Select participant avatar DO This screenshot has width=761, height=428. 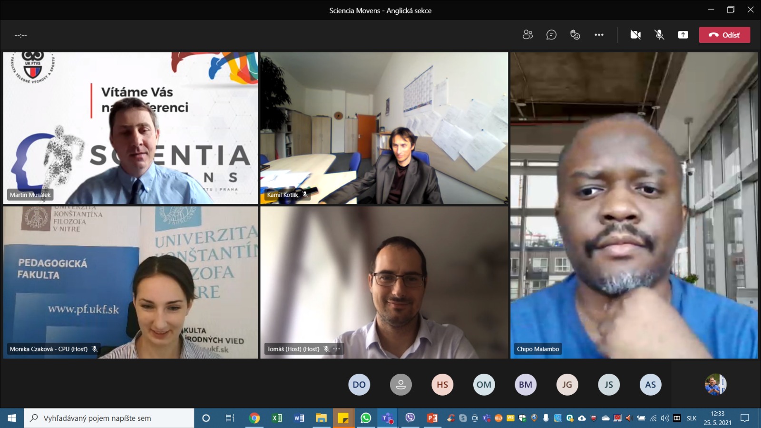click(x=359, y=385)
